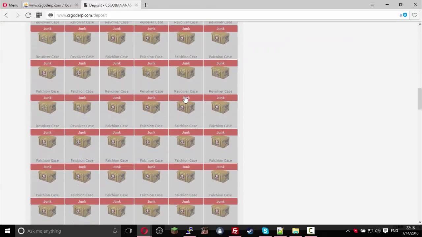Open Notepad++ from the taskbar
The height and width of the screenshot is (237, 422).
280,231
